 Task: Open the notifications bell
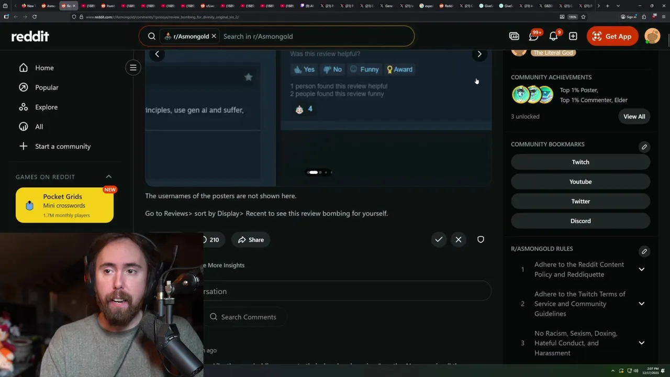553,36
